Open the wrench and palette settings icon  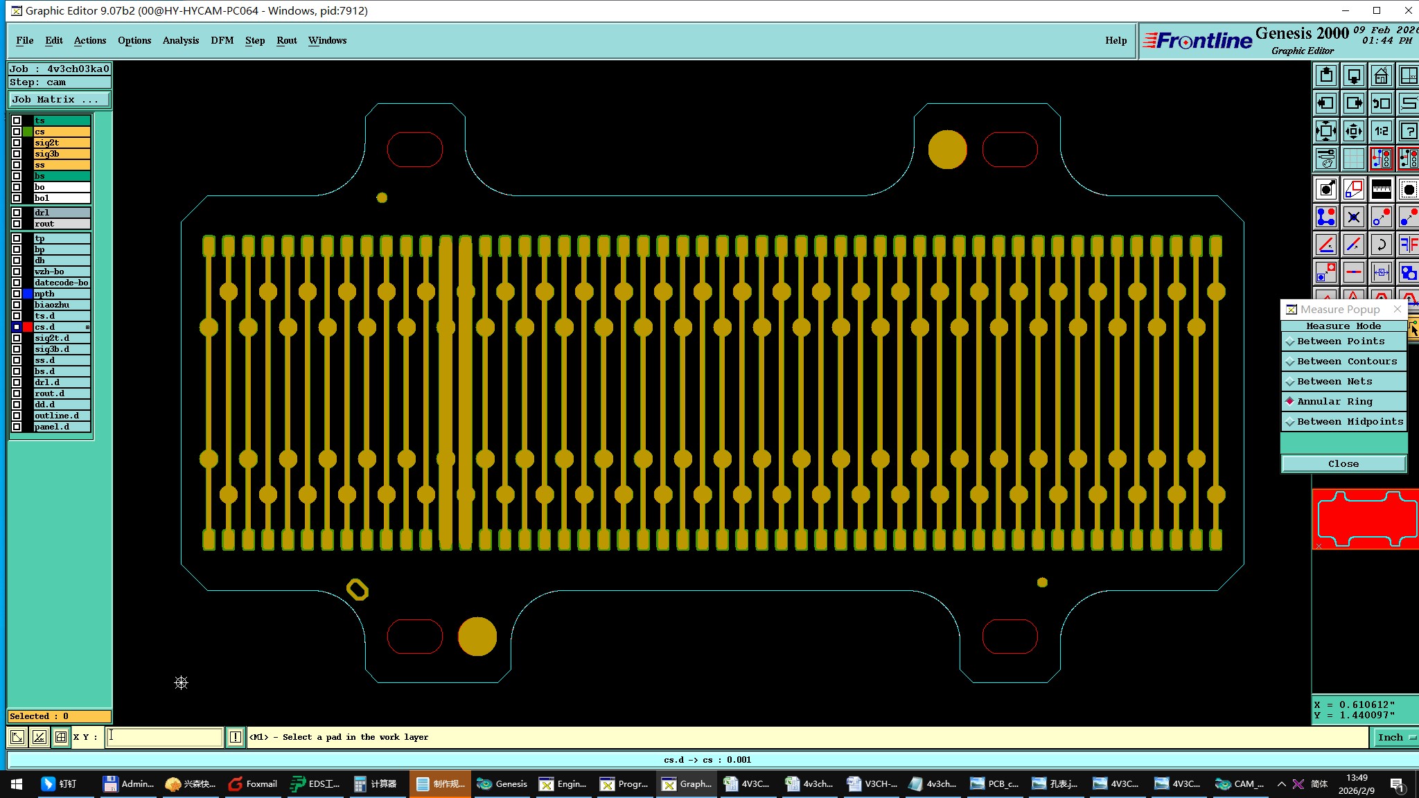point(1325,159)
